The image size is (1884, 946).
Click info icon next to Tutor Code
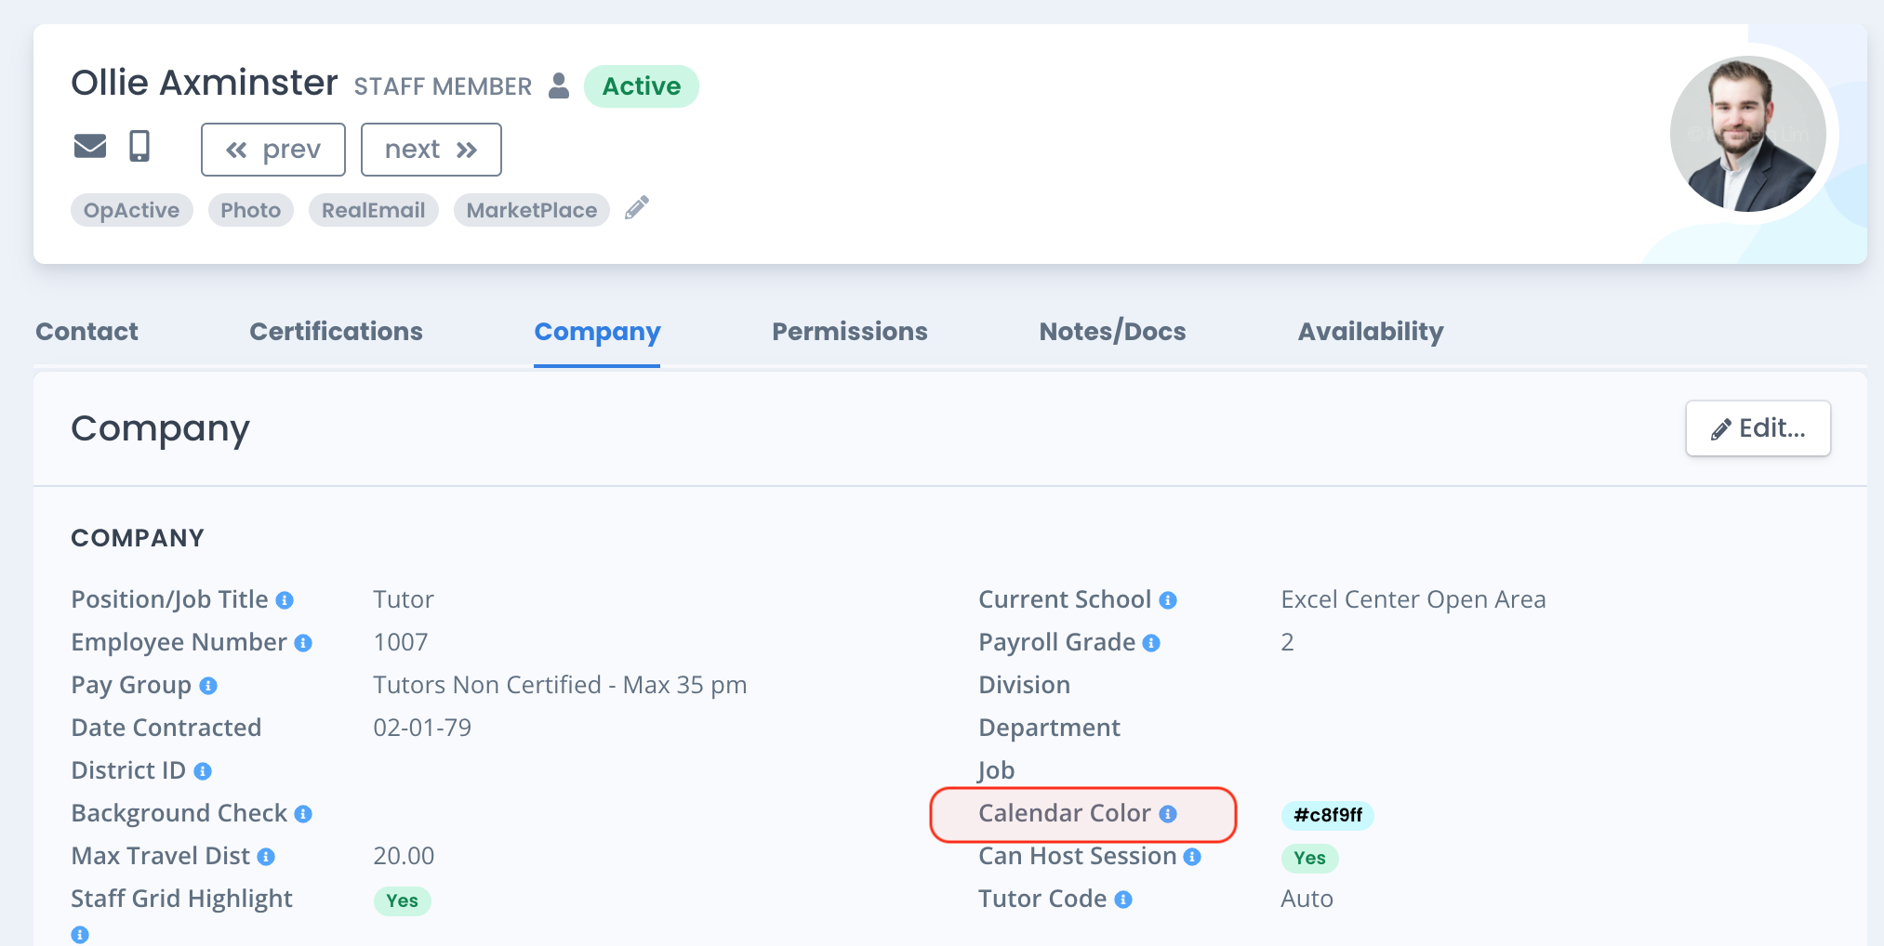(1123, 900)
